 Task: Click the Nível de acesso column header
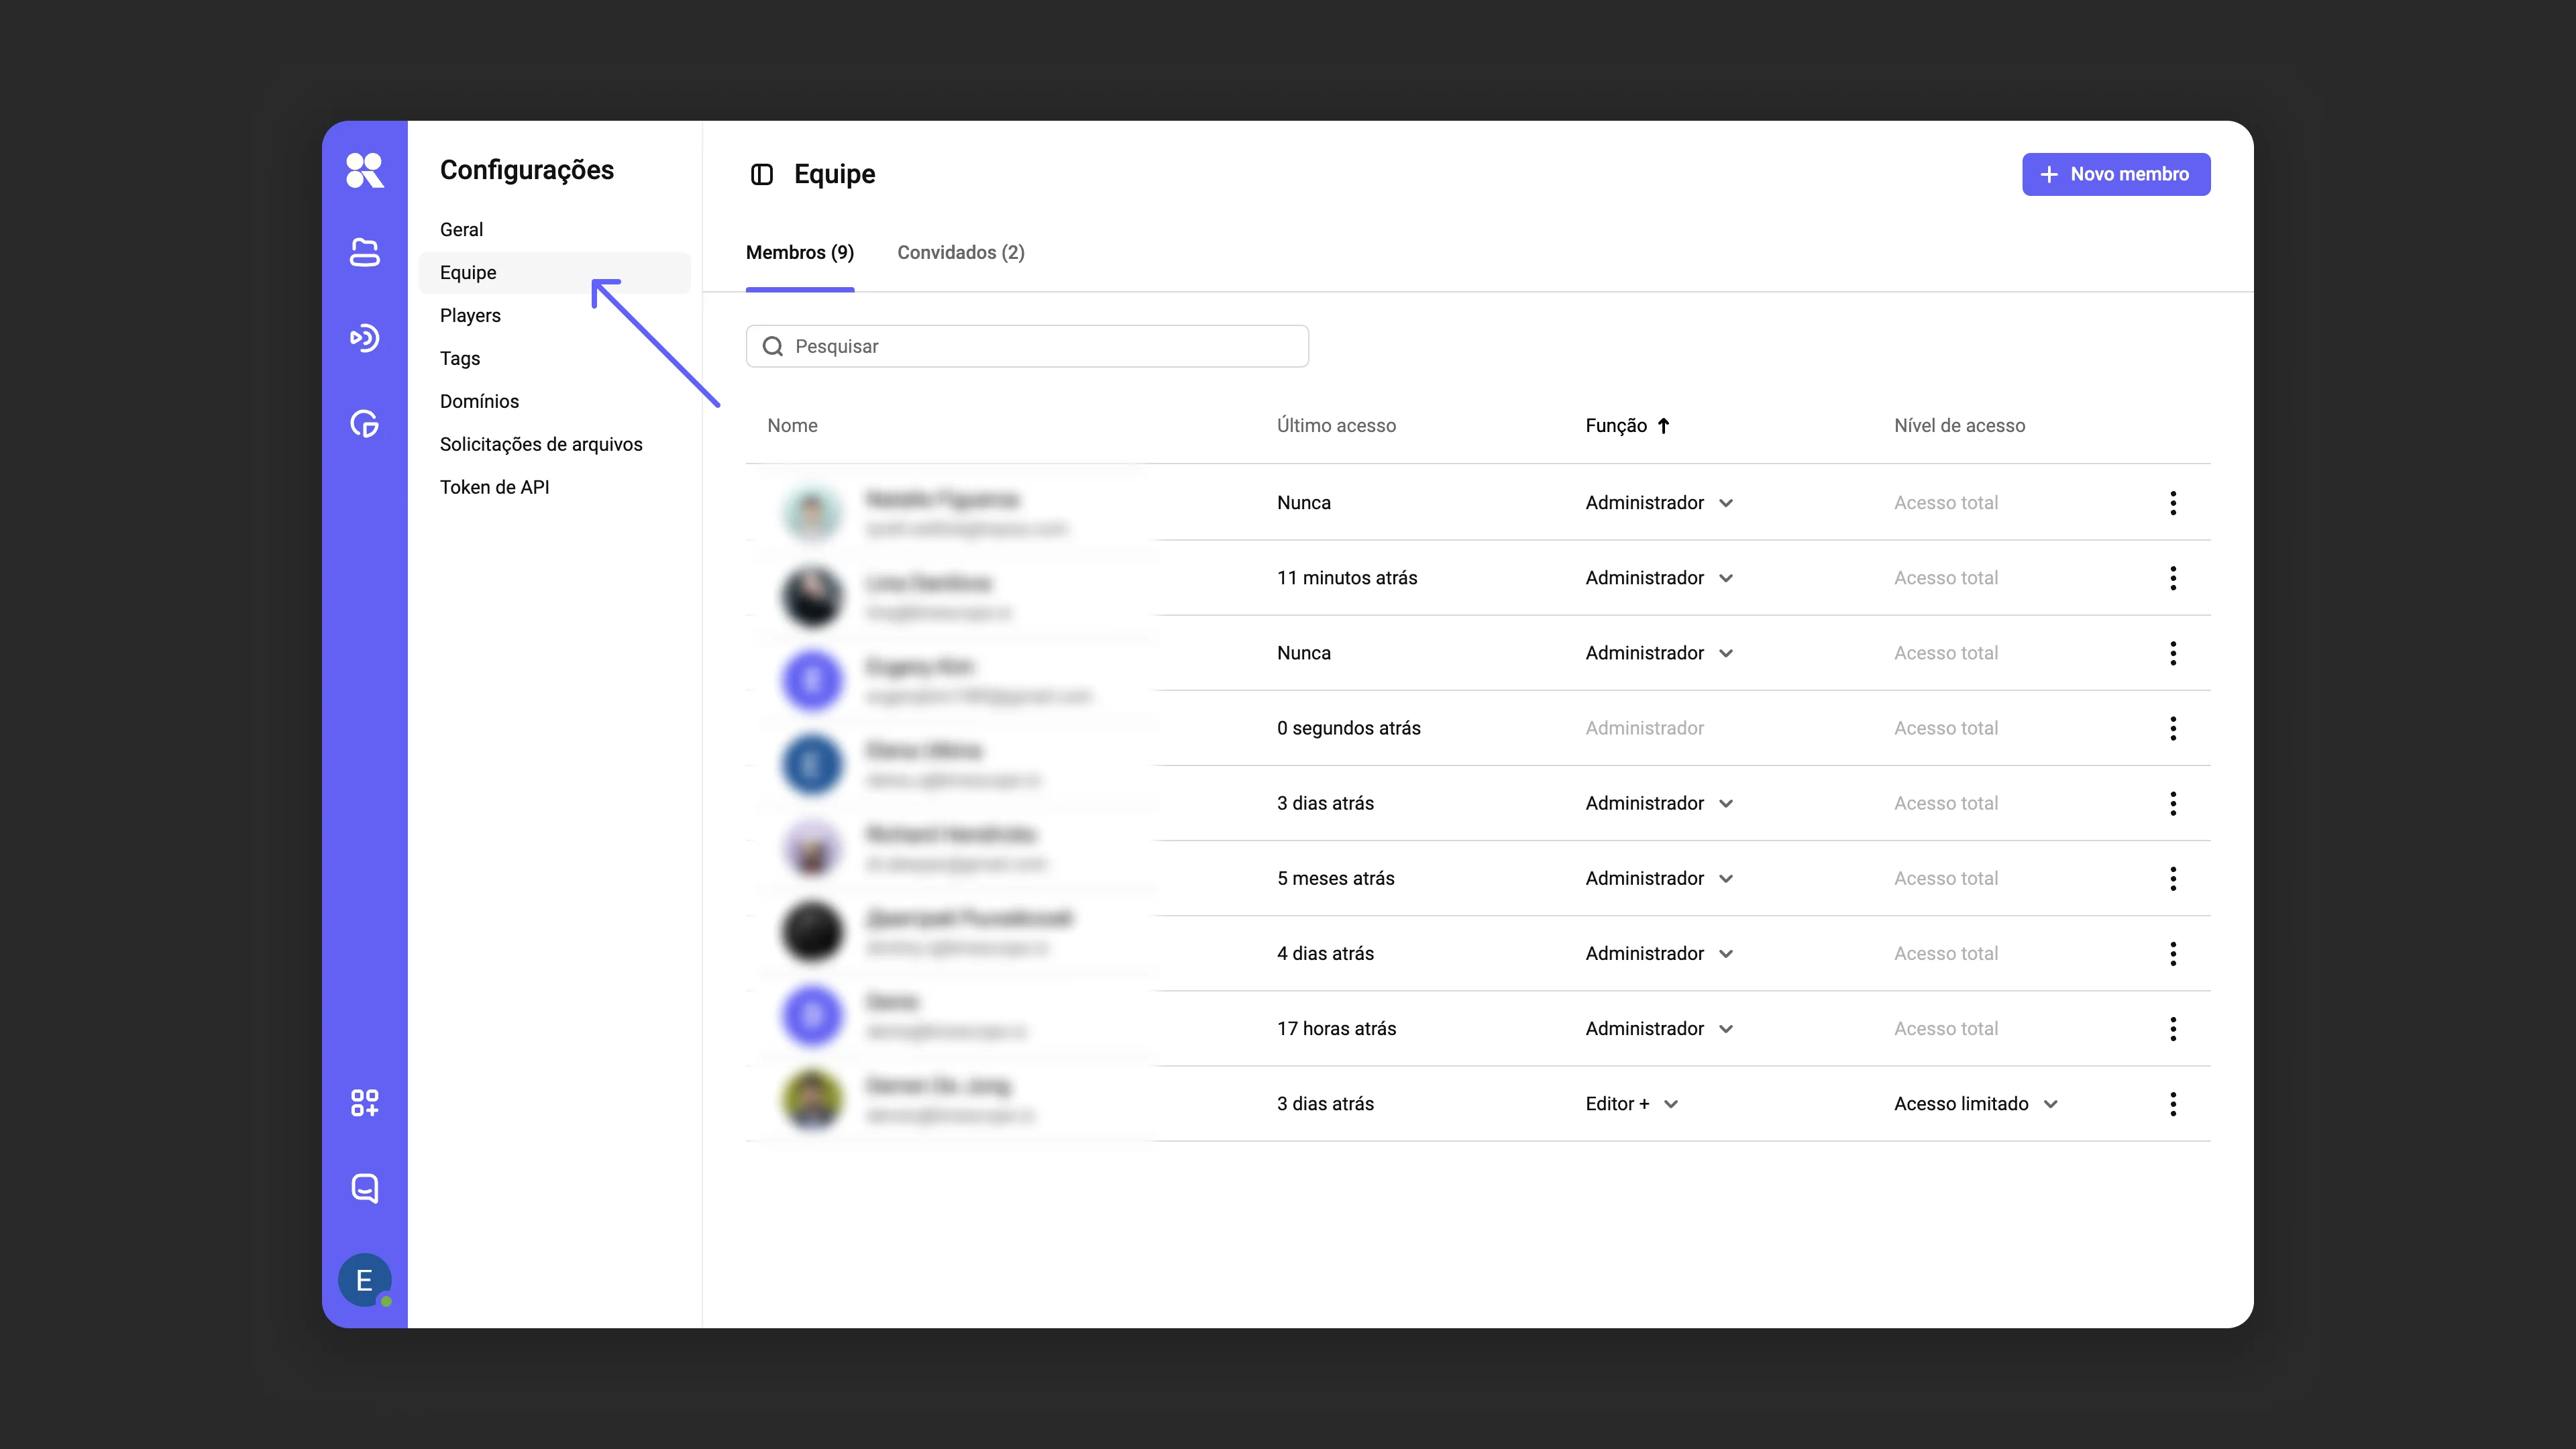pyautogui.click(x=1959, y=426)
